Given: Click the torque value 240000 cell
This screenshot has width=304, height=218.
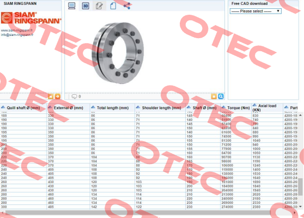Looking at the screenshot, I should (x=227, y=198).
